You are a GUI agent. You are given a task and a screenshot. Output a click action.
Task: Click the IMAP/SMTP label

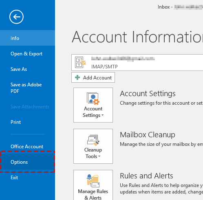pyautogui.click(x=104, y=67)
